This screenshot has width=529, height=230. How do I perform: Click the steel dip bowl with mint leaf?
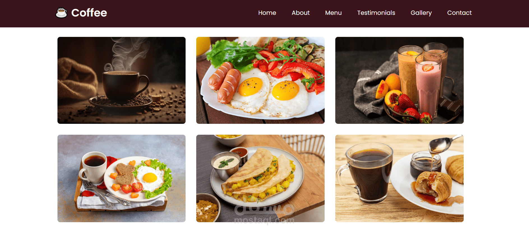pyautogui.click(x=226, y=165)
